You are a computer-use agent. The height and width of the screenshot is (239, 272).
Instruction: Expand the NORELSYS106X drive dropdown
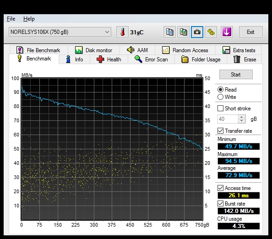(x=107, y=32)
